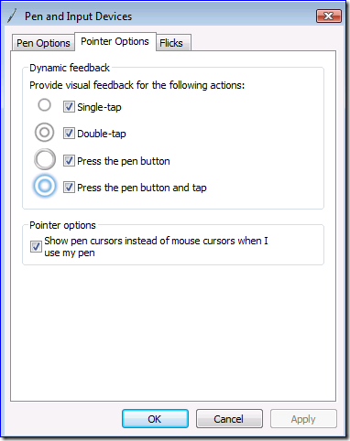Close the Pen and Input Devices dialog
Viewport: 350px width, 441px height.
point(329,16)
